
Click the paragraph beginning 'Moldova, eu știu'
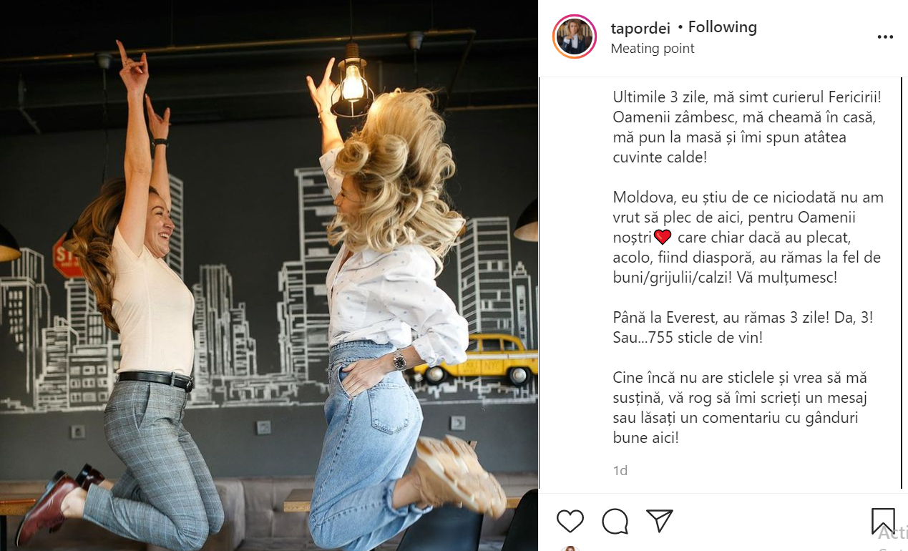point(748,237)
